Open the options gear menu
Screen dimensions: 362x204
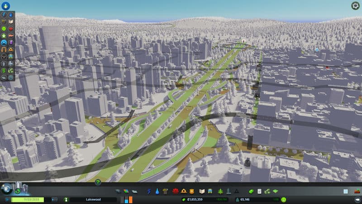[355, 6]
